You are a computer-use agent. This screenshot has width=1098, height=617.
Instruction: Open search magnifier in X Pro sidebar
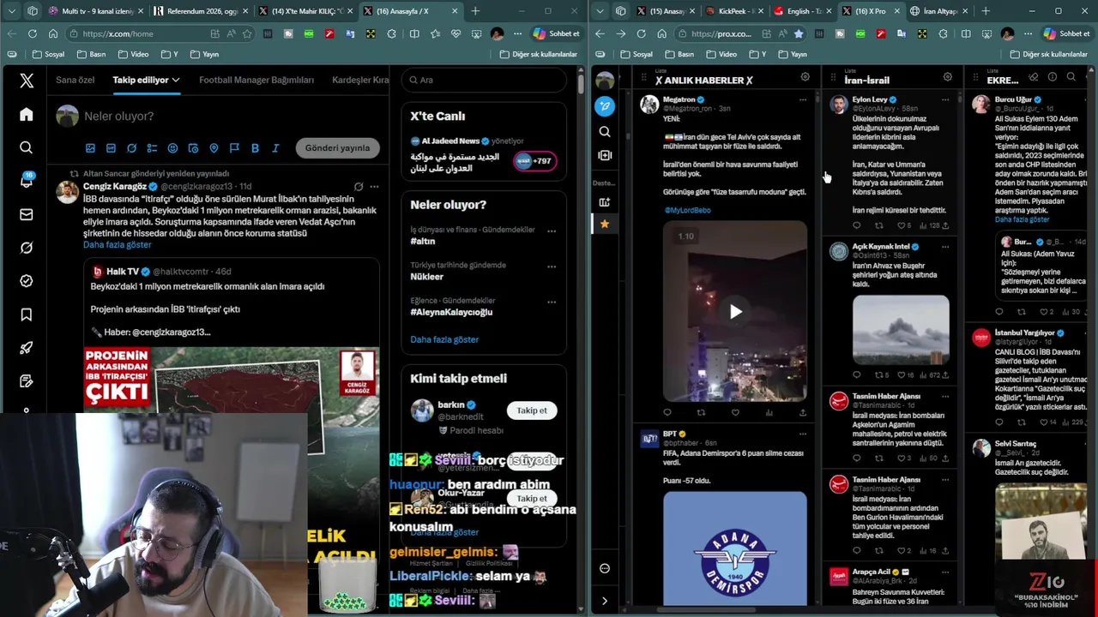(x=605, y=131)
